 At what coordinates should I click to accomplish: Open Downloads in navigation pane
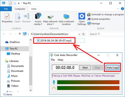point(15,71)
